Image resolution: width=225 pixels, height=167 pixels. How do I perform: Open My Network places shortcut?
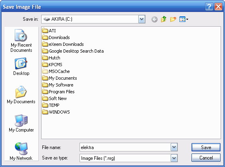(21, 151)
